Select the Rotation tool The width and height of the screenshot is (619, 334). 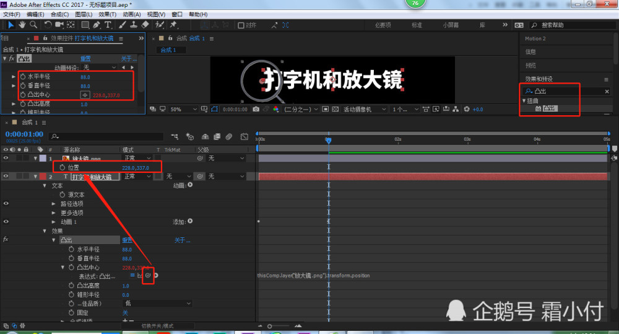48,25
